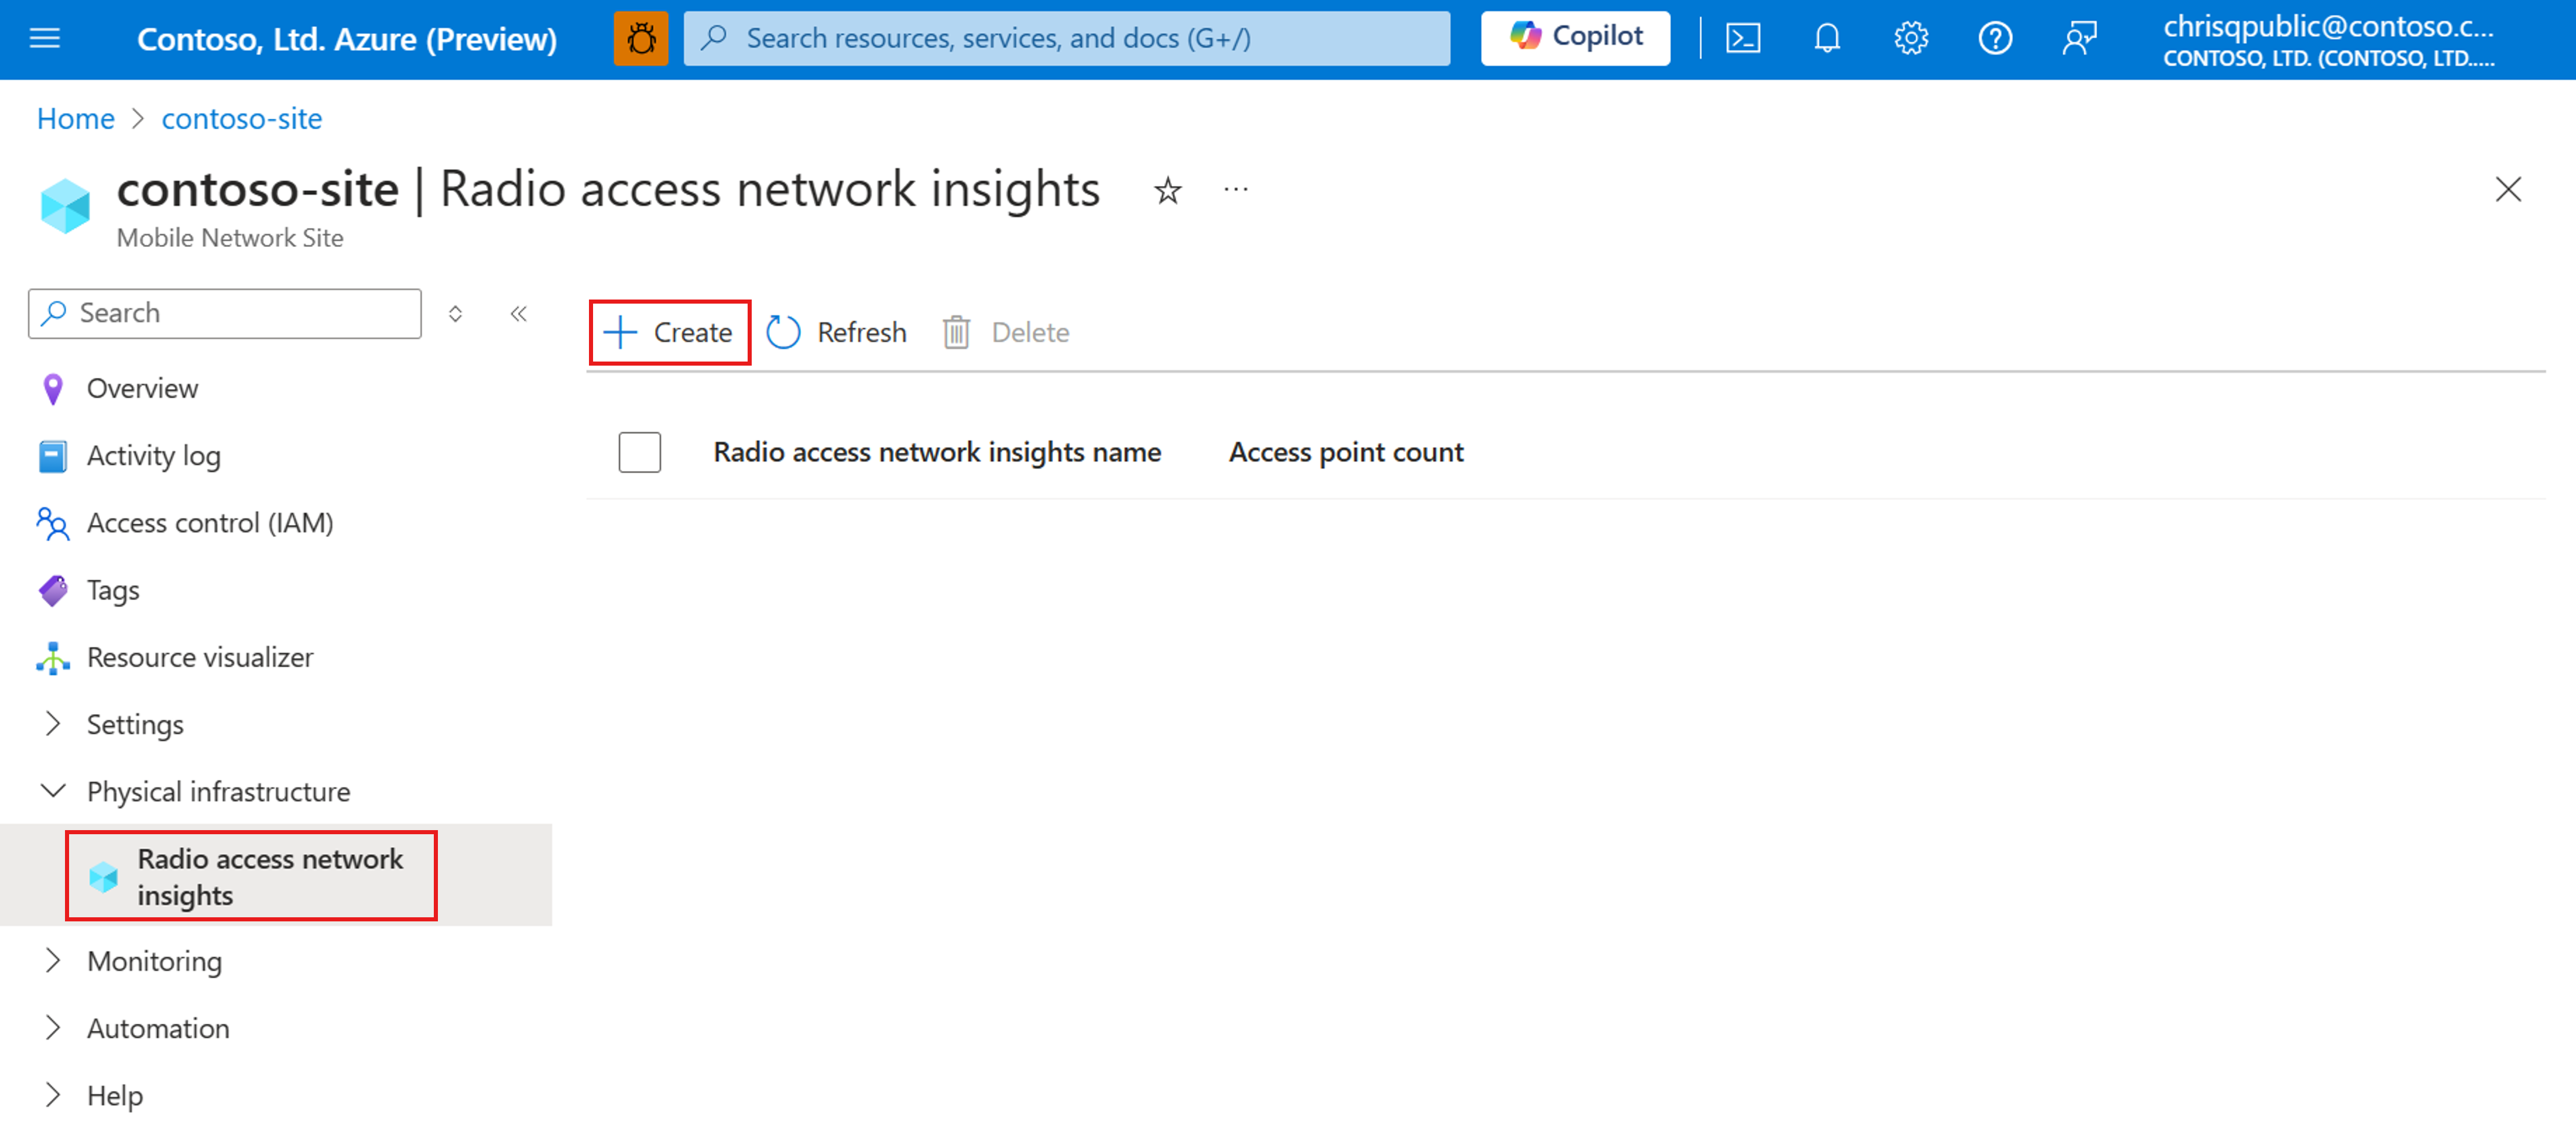Viewport: 2576px width, 1139px height.
Task: Open the Search resources input field
Action: click(x=1070, y=36)
